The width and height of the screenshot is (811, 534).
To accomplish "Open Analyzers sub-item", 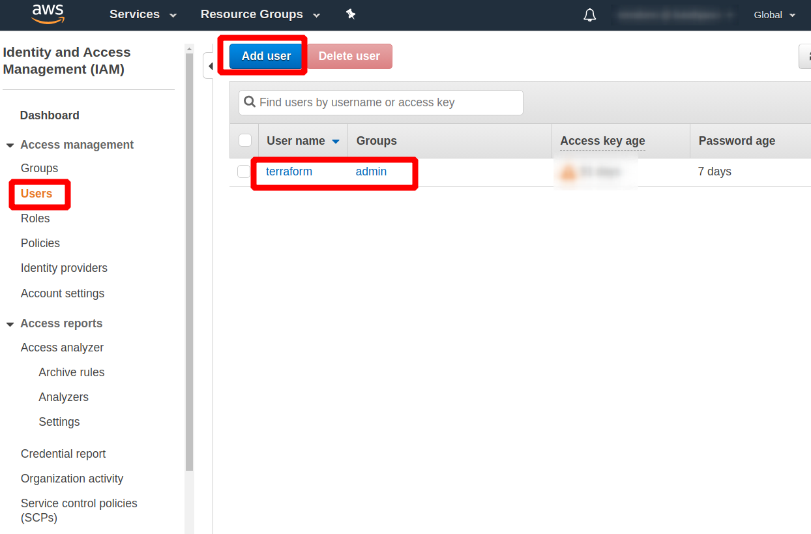I will (63, 397).
